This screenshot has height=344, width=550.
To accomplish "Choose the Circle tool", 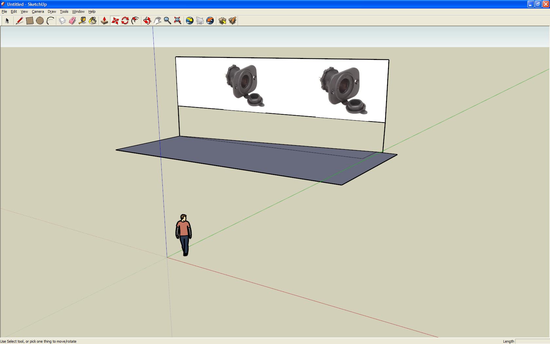I will pos(40,21).
